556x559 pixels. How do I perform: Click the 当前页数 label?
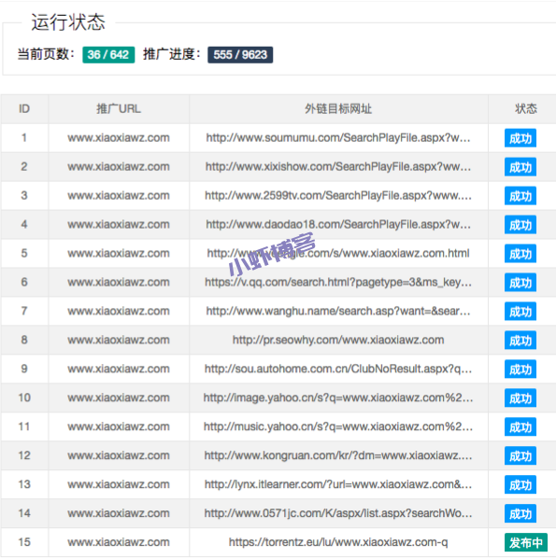pos(46,54)
